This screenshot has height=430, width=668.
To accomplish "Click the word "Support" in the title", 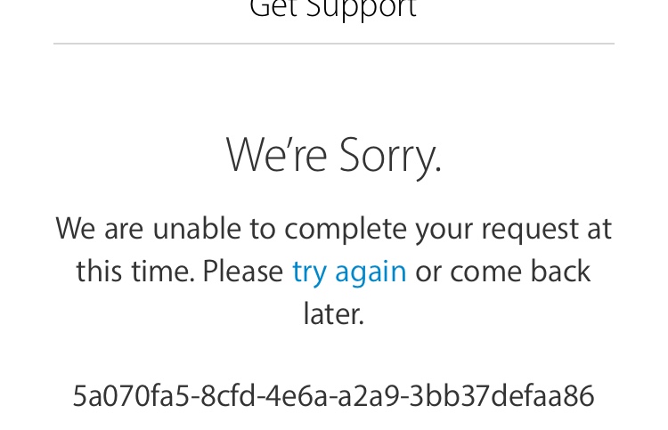I will (362, 10).
